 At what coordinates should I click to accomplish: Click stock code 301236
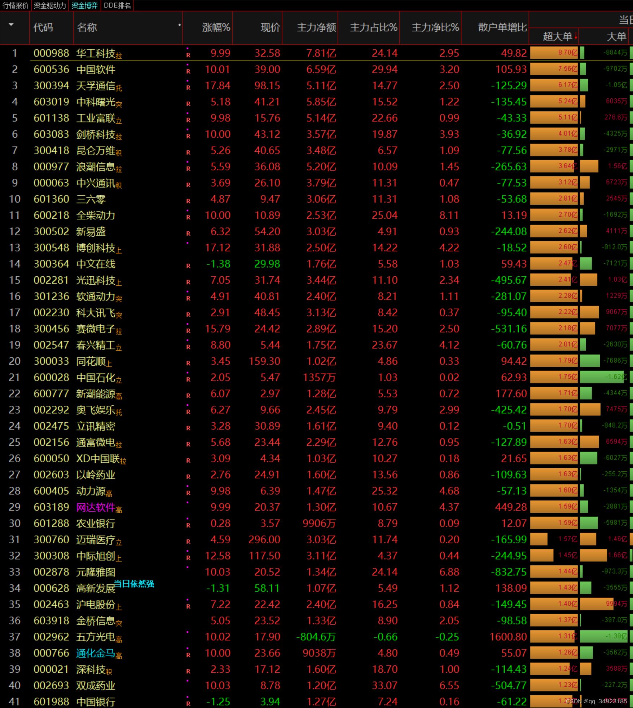click(x=51, y=297)
